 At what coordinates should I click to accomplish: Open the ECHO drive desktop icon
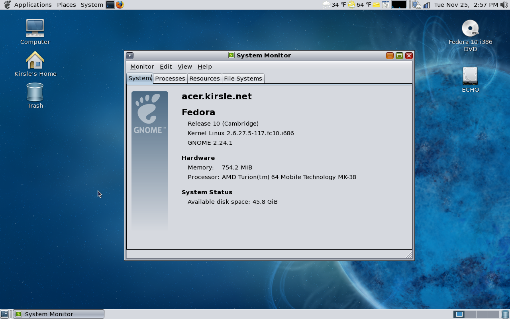tap(470, 76)
